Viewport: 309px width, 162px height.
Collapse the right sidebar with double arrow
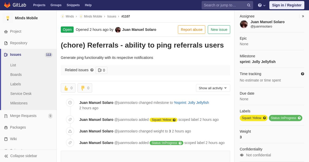[x=303, y=16]
